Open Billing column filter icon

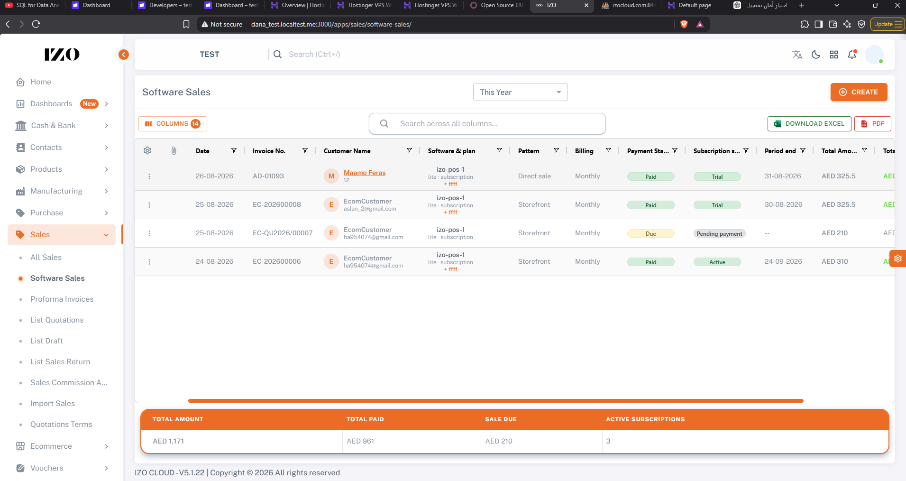tap(608, 150)
